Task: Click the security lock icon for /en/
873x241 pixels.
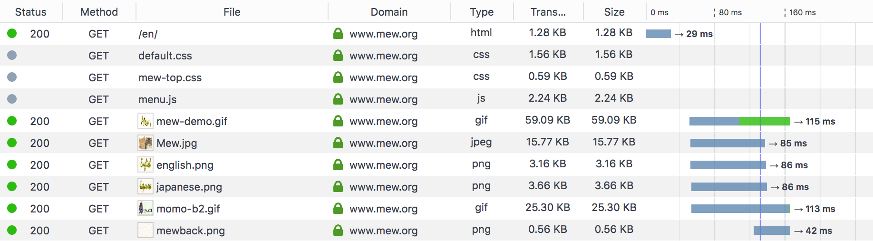Action: click(x=338, y=33)
